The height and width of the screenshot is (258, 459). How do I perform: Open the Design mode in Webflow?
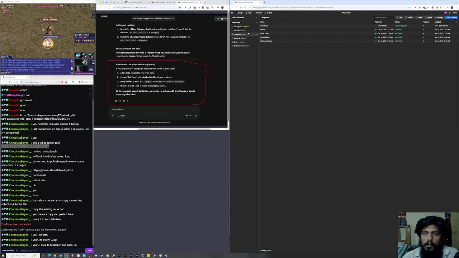pyautogui.click(x=240, y=13)
